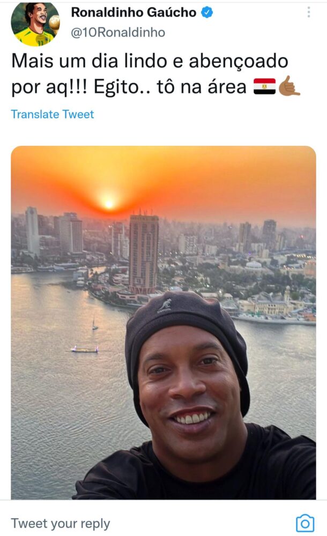Tap the call-me hand emoji
The image size is (327, 536).
coord(289,85)
